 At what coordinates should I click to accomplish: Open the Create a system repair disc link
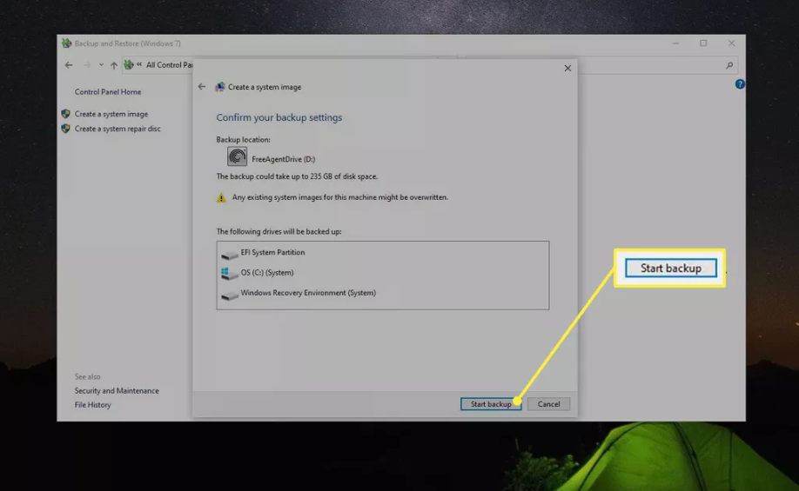[x=117, y=129]
